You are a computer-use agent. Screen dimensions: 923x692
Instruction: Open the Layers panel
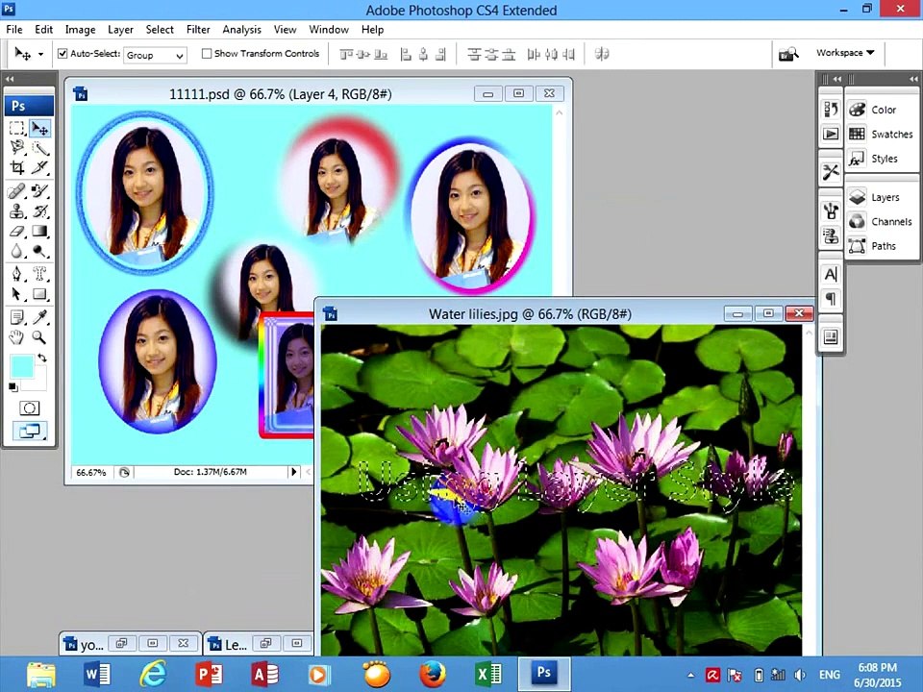pos(882,197)
